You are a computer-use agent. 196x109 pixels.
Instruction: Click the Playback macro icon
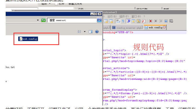(x=161, y=21)
